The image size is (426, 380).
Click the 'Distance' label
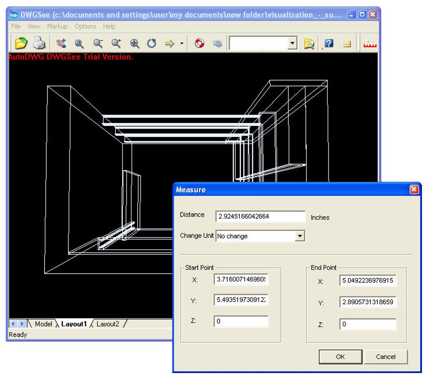coord(192,214)
